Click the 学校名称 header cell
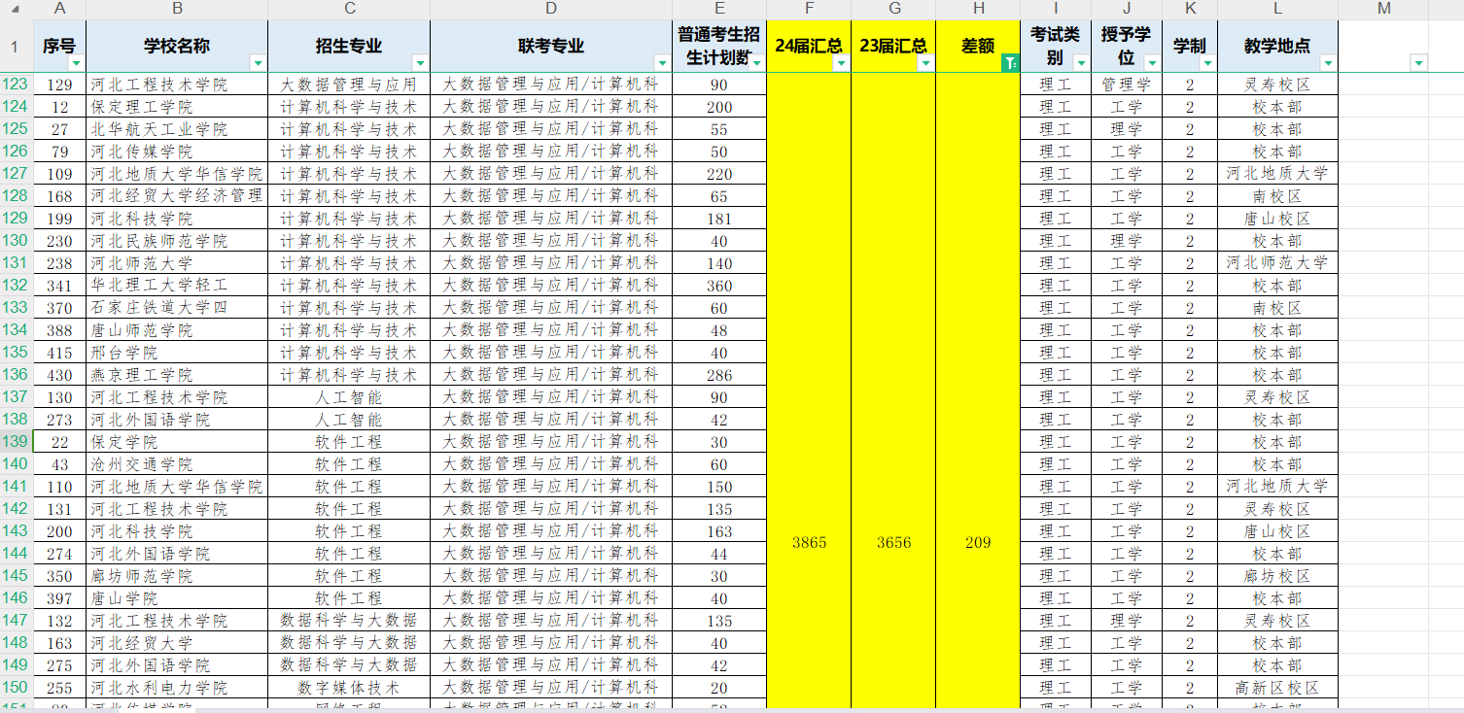Image resolution: width=1464 pixels, height=713 pixels. [177, 46]
